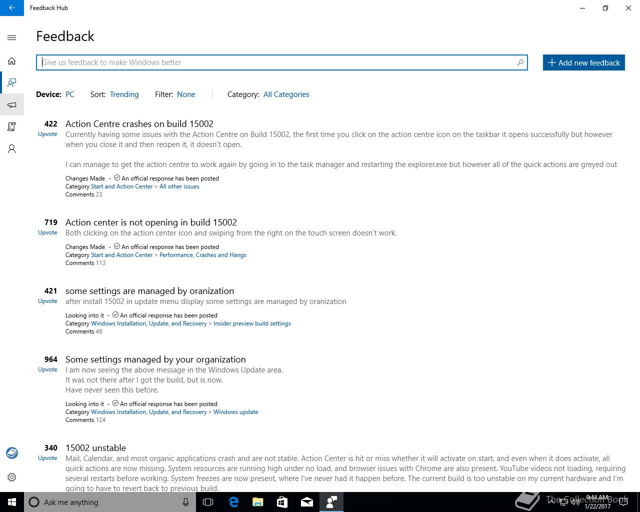The width and height of the screenshot is (640, 512).
Task: Open Task View on the taskbar
Action: pos(208,502)
